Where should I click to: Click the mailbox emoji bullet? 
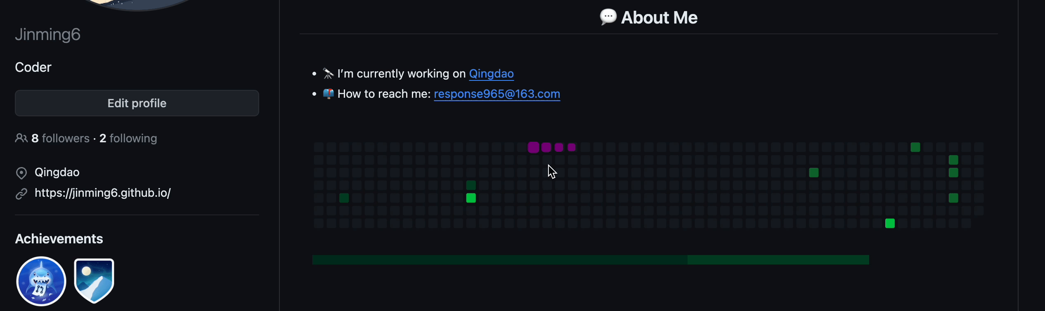(328, 94)
